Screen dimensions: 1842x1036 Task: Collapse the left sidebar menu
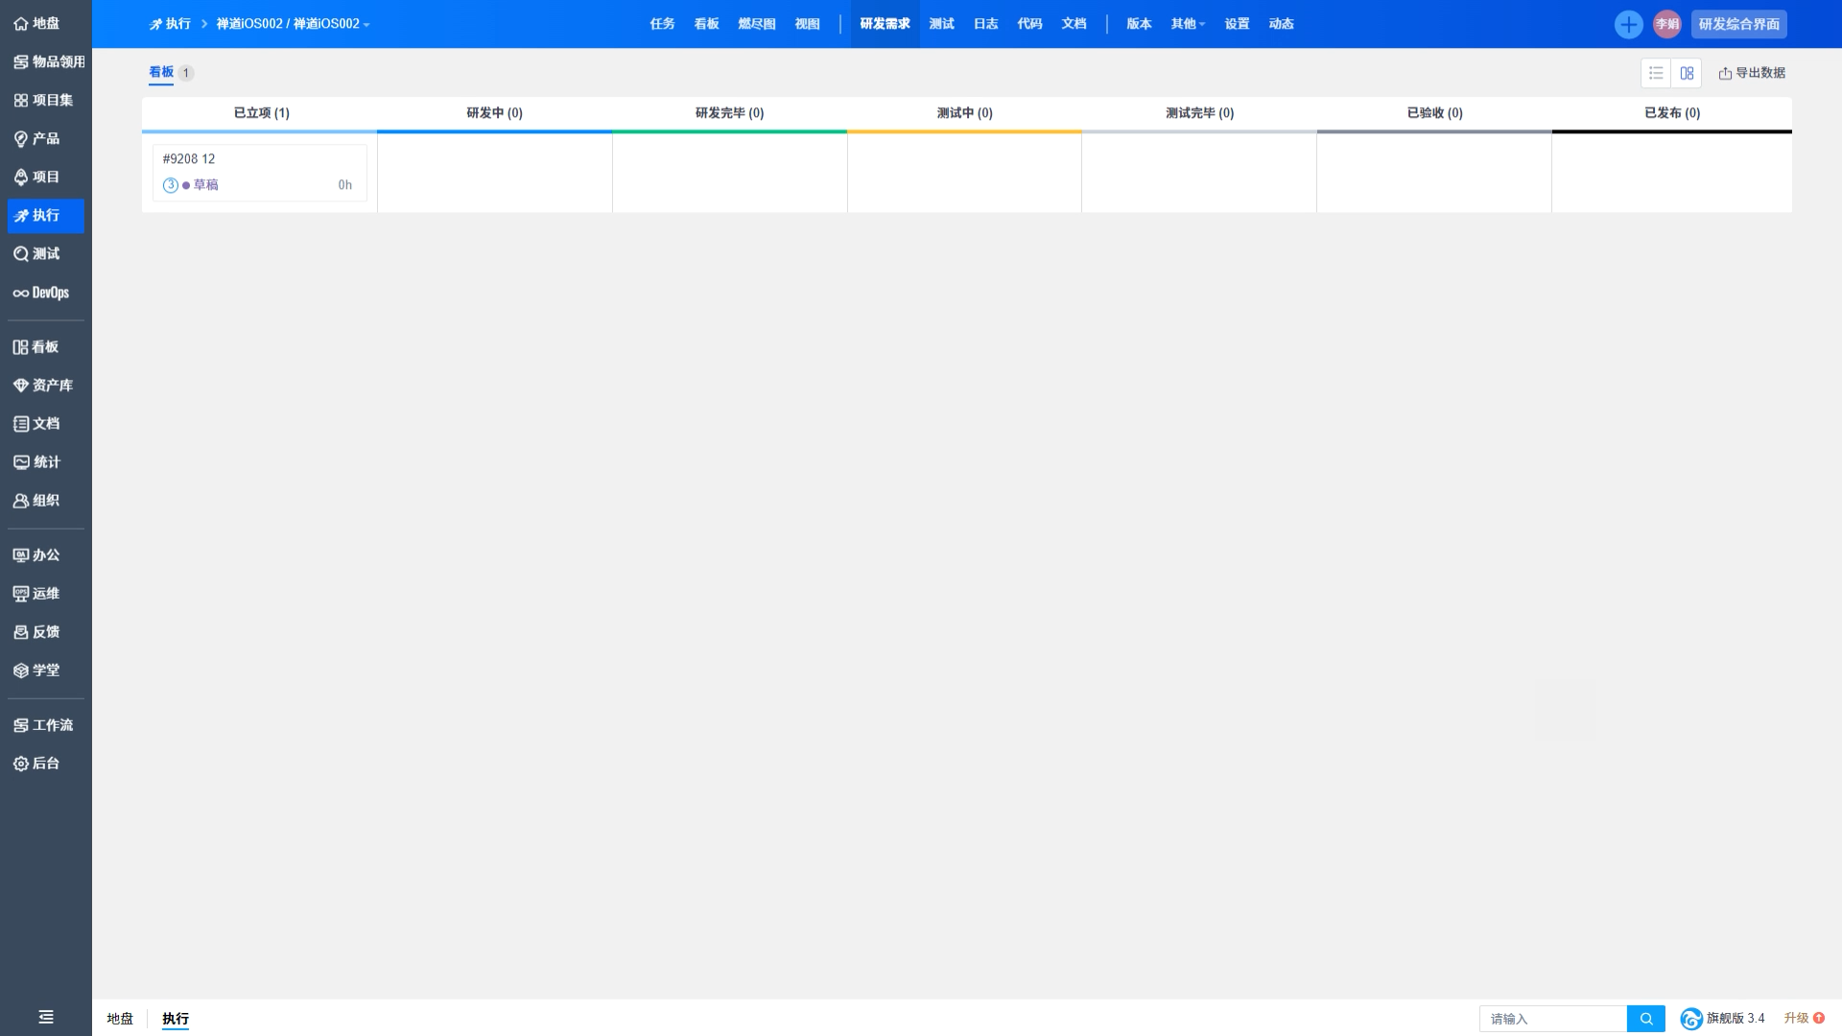point(45,1017)
